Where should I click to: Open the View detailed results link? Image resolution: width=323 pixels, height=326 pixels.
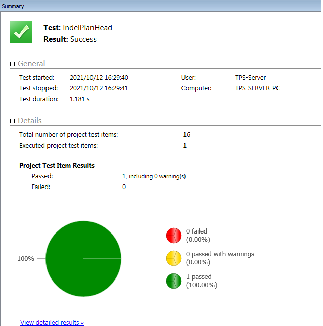[x=52, y=322]
